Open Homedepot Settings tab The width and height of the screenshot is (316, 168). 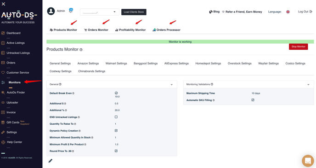pos(208,64)
